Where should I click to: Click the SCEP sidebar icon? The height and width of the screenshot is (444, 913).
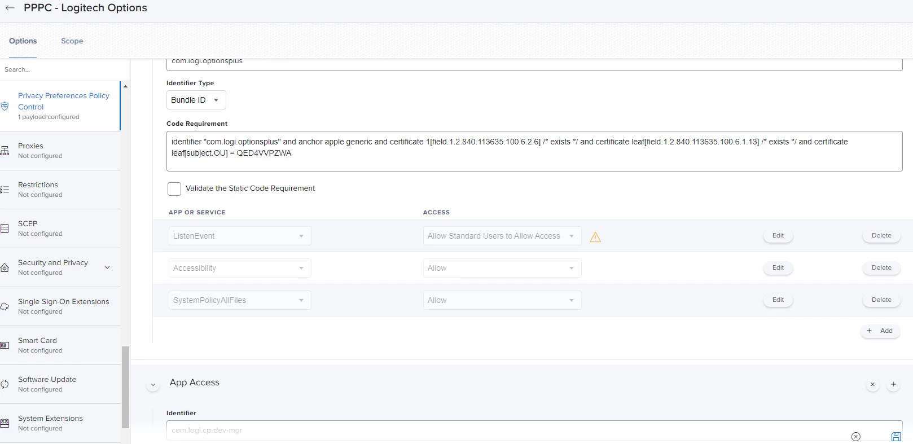(5, 228)
